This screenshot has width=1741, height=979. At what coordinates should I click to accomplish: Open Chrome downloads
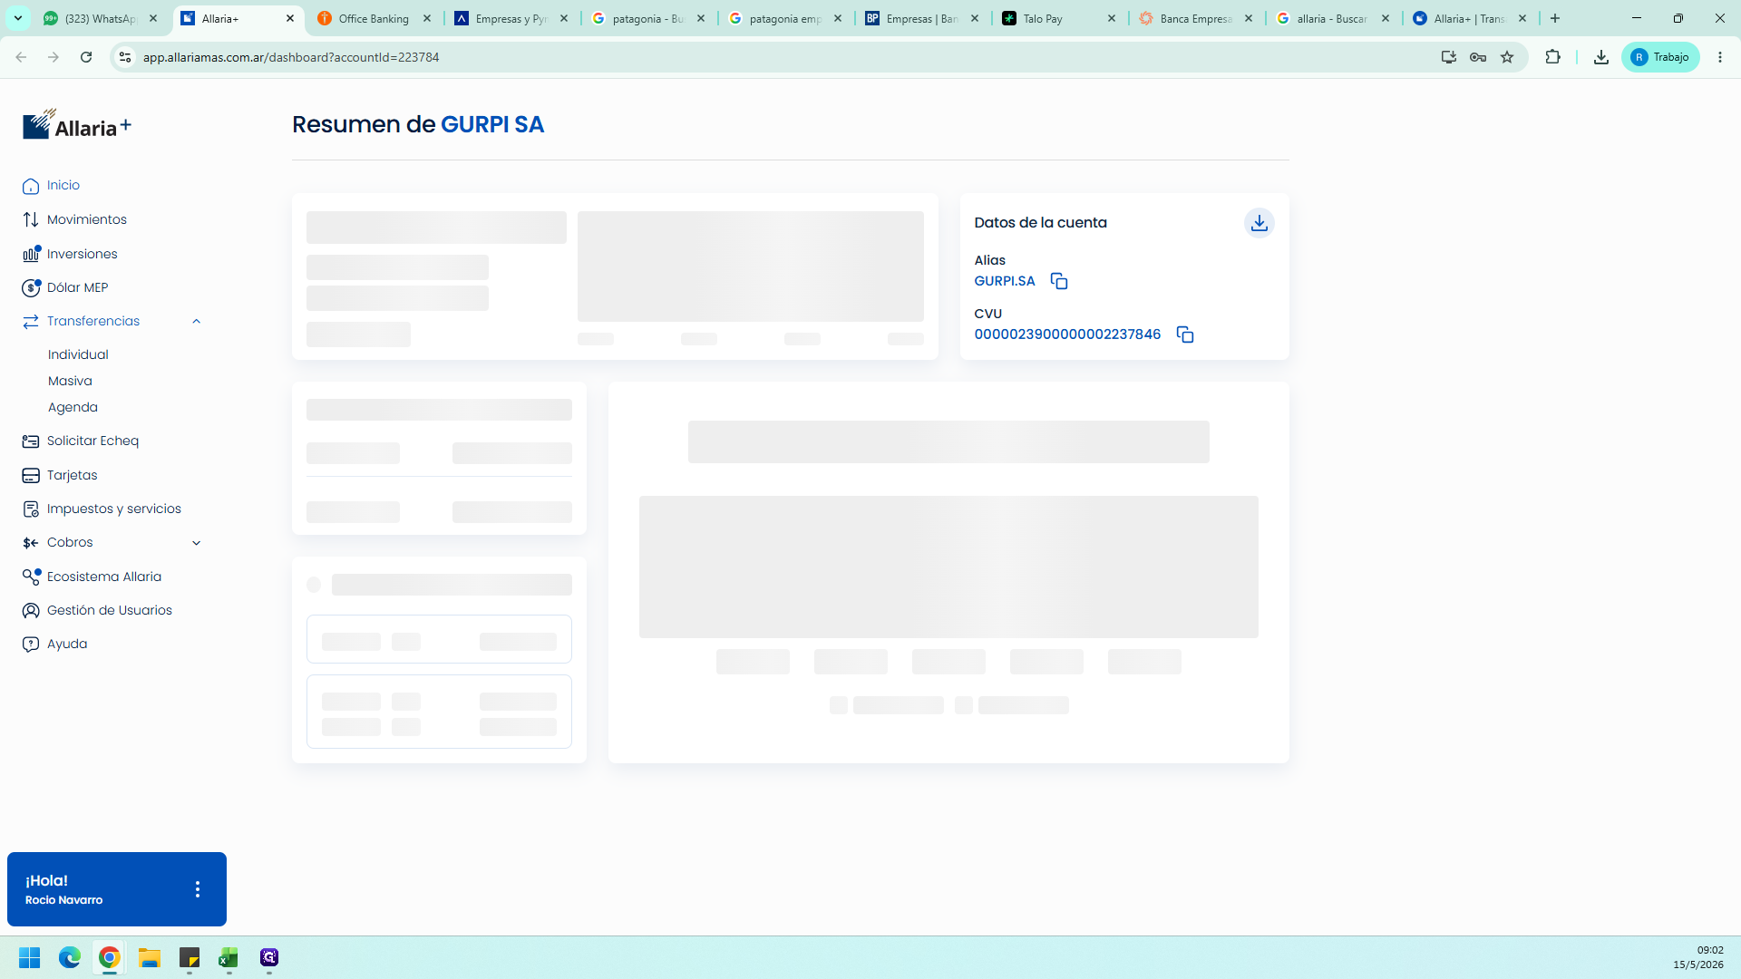1600,57
